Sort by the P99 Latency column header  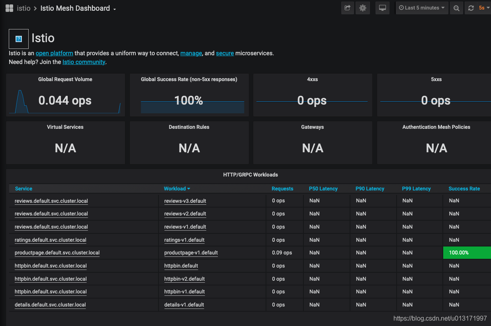(x=417, y=188)
